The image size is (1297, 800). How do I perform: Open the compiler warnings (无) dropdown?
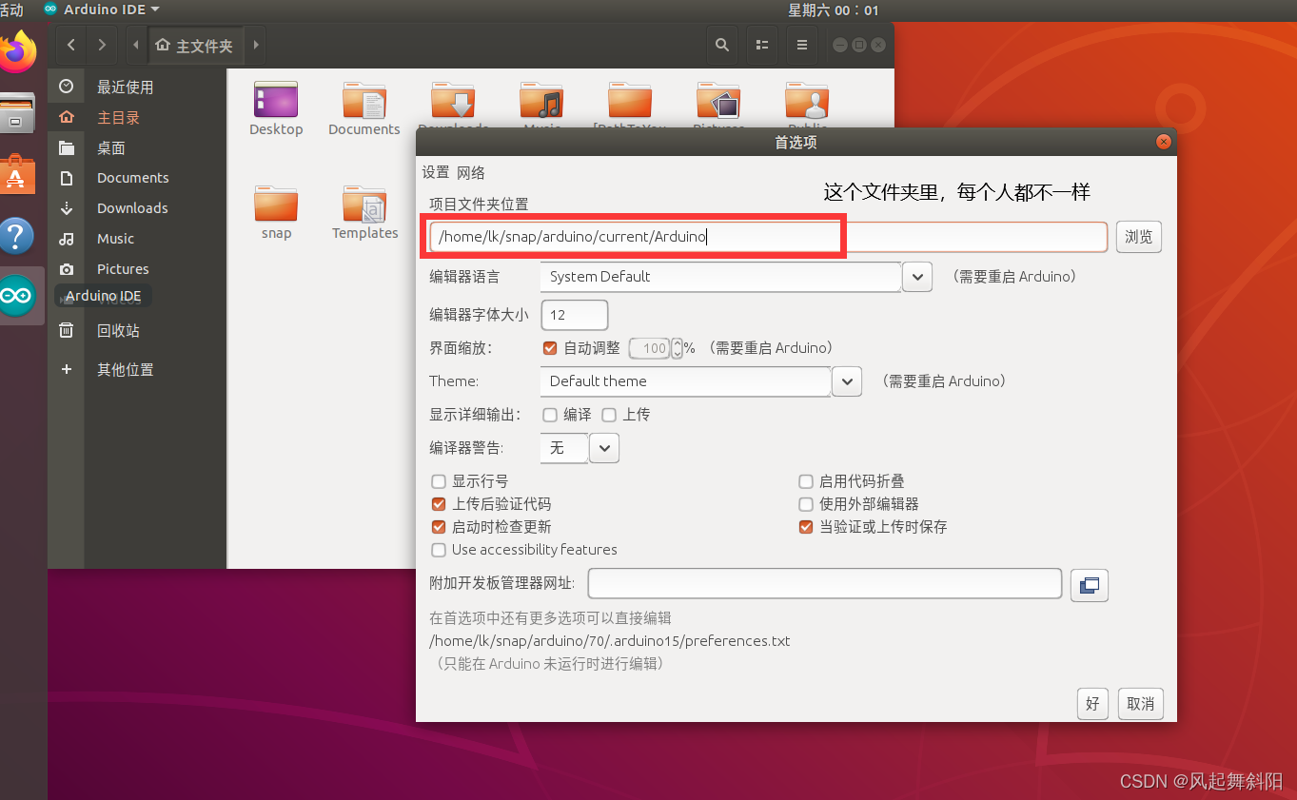click(563, 448)
